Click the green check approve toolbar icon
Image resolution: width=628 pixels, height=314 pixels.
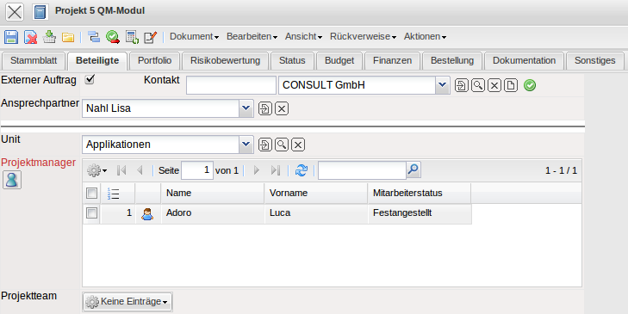113,37
